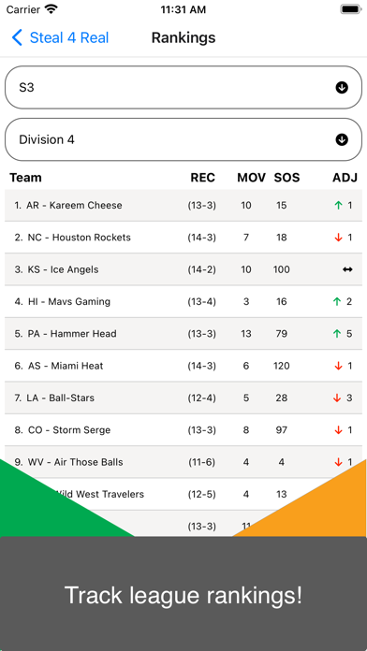Viewport: 367px width, 651px height.
Task: Click the green up arrow for Hammer Head
Action: tap(338, 333)
